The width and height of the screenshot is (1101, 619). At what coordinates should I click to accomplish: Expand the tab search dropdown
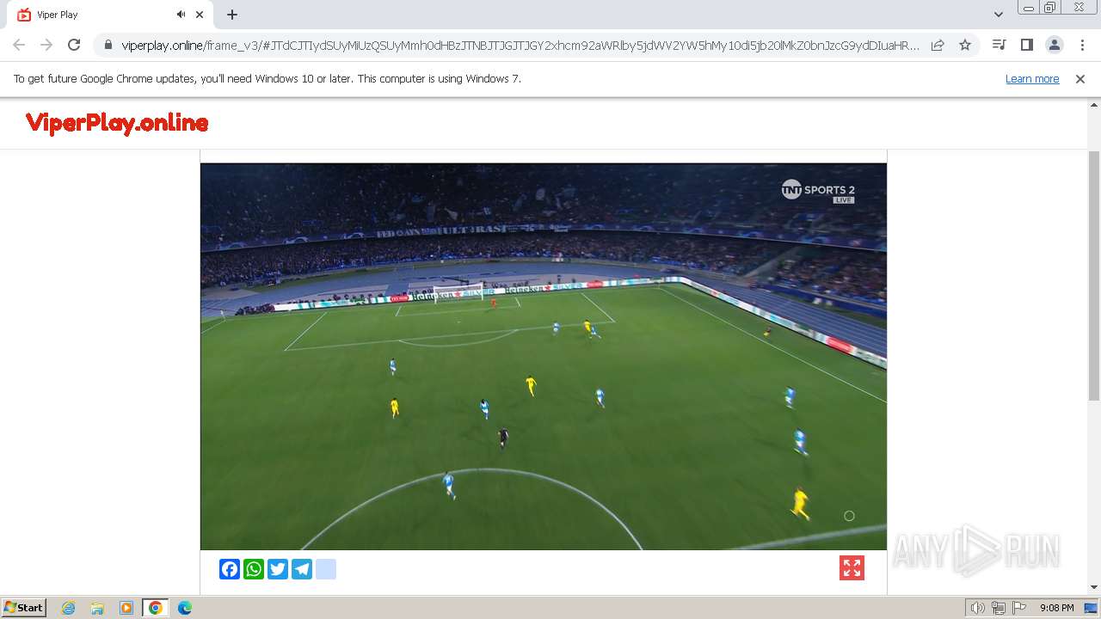[999, 15]
